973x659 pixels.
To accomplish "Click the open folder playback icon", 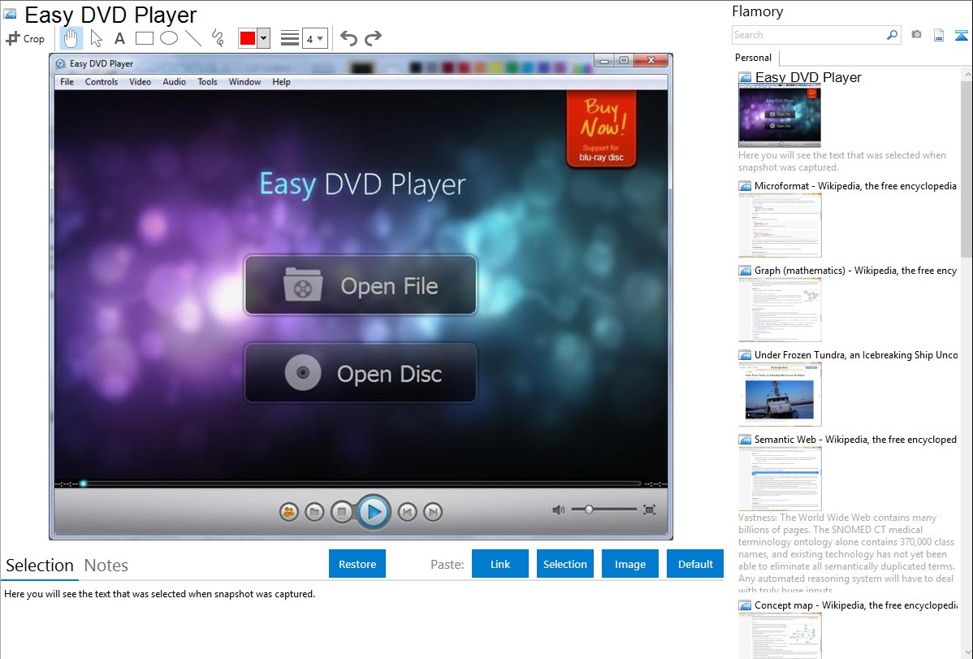I will (x=314, y=512).
